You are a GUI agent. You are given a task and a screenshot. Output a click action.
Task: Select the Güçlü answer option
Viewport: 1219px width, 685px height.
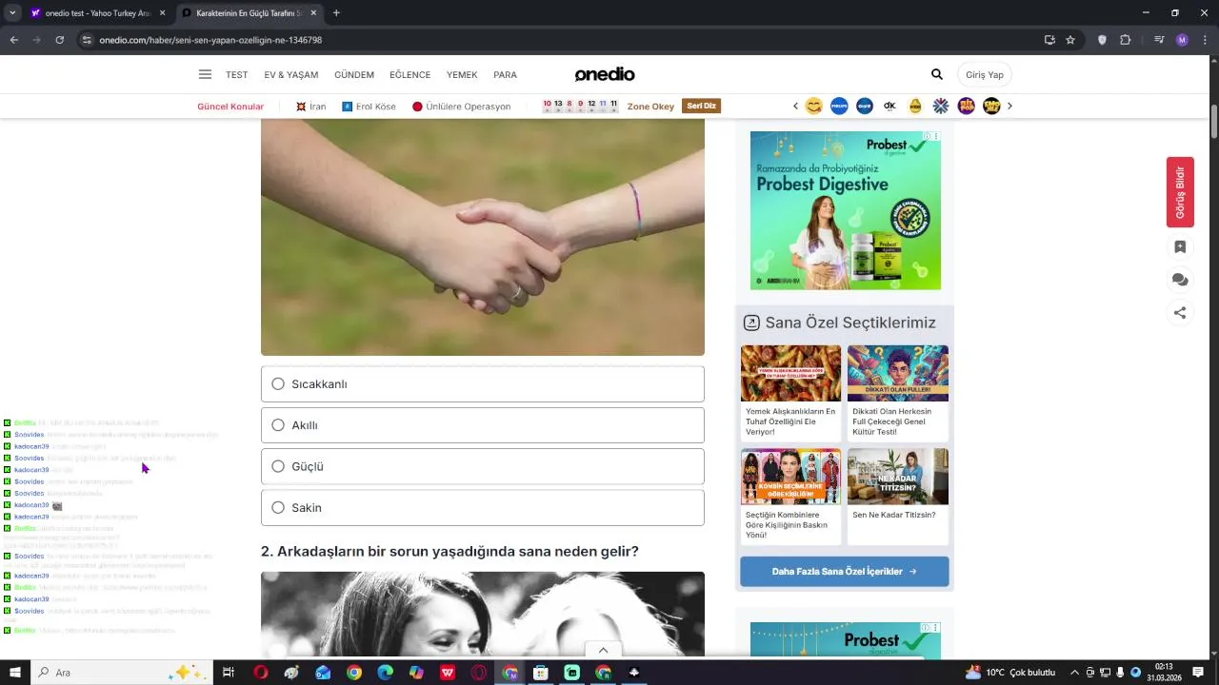click(483, 466)
